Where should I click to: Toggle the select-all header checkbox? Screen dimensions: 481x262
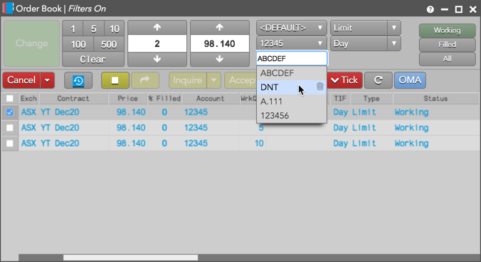(10, 99)
